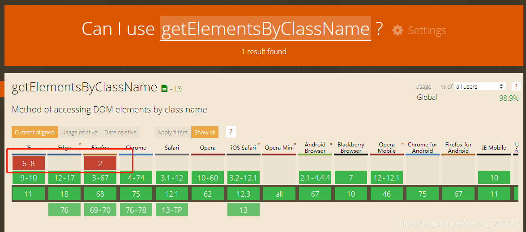Click the 98.9% global usage value

point(509,99)
